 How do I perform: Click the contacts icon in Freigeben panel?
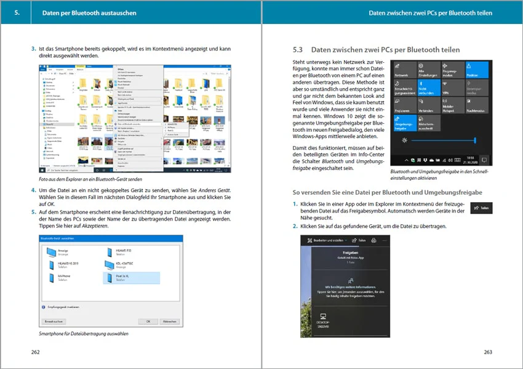click(x=350, y=280)
